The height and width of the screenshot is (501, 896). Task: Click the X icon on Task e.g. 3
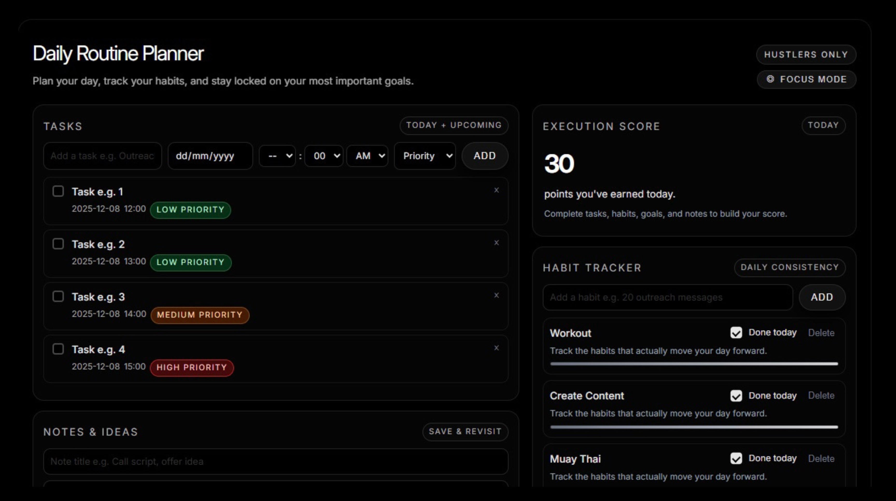(x=496, y=295)
